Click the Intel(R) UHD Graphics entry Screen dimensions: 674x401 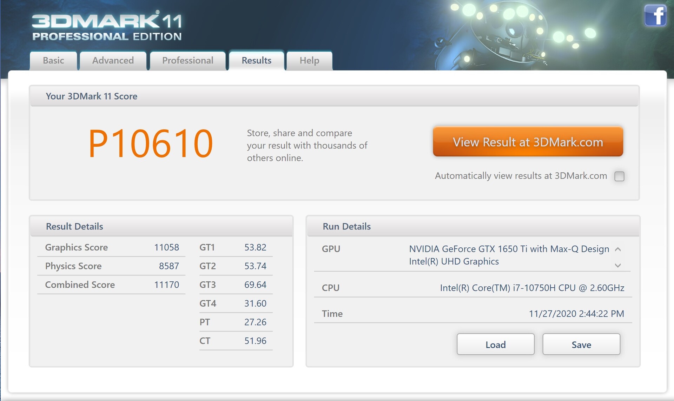coord(454,261)
